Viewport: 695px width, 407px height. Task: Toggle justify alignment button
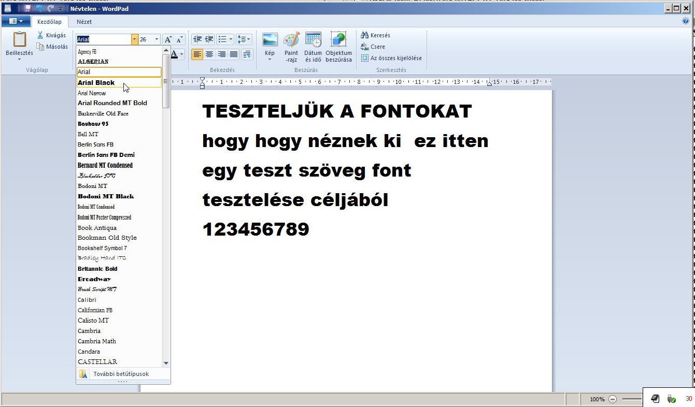click(233, 54)
